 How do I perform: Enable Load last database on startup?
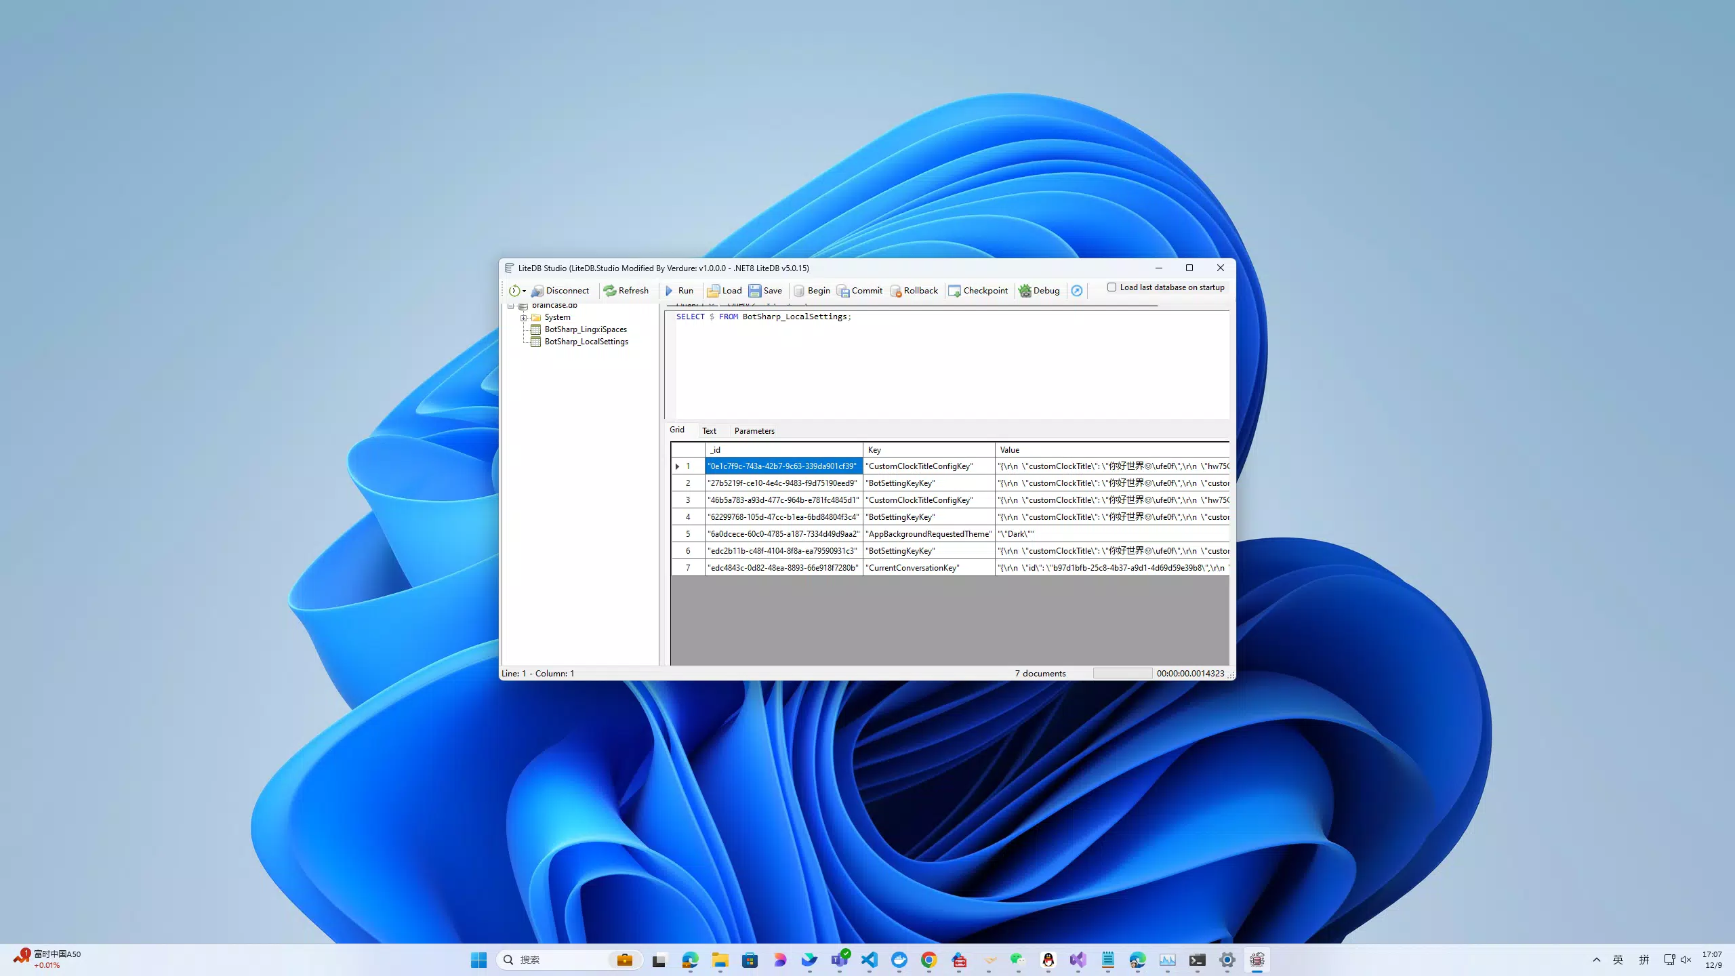click(x=1111, y=287)
